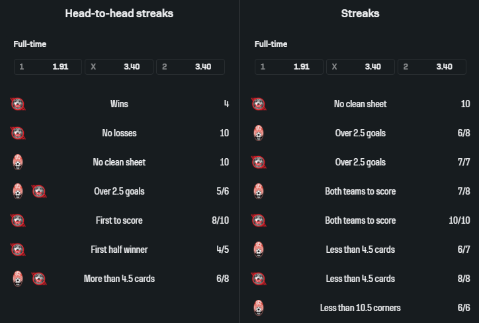Select away win odds 3.40 in Head-to-head panel
The width and height of the screenshot is (479, 323).
(191, 67)
